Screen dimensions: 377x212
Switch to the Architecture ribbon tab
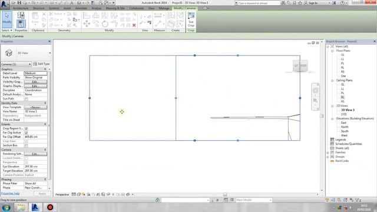point(21,8)
